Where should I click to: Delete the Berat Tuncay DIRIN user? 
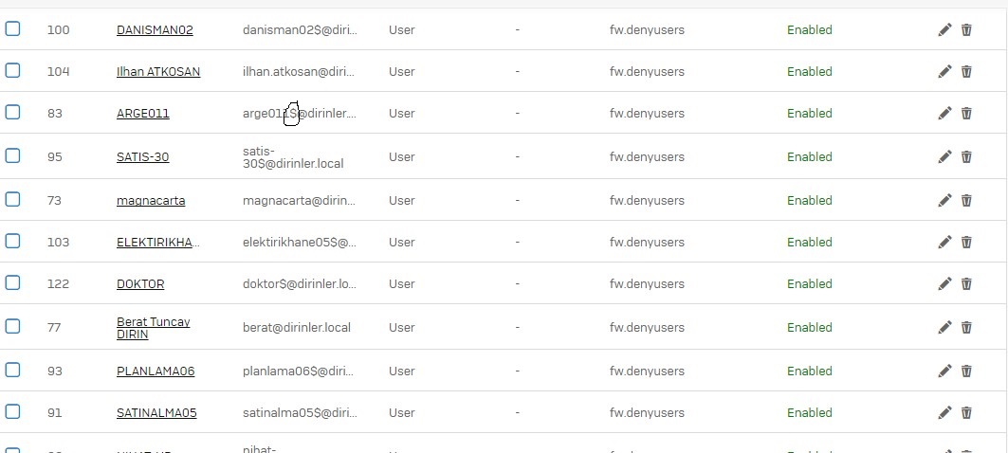click(966, 327)
